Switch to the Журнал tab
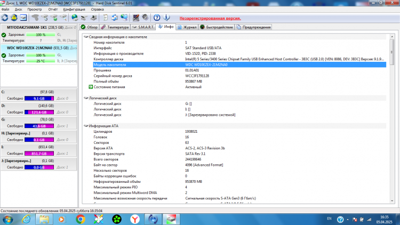The width and height of the screenshot is (400, 225). tap(187, 27)
